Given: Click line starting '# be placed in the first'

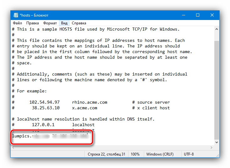Looking at the screenshot, I should click(102, 52).
